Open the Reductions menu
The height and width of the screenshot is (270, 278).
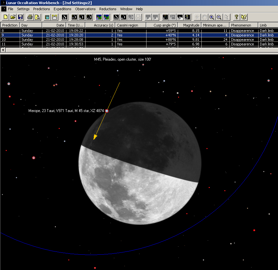click(108, 9)
